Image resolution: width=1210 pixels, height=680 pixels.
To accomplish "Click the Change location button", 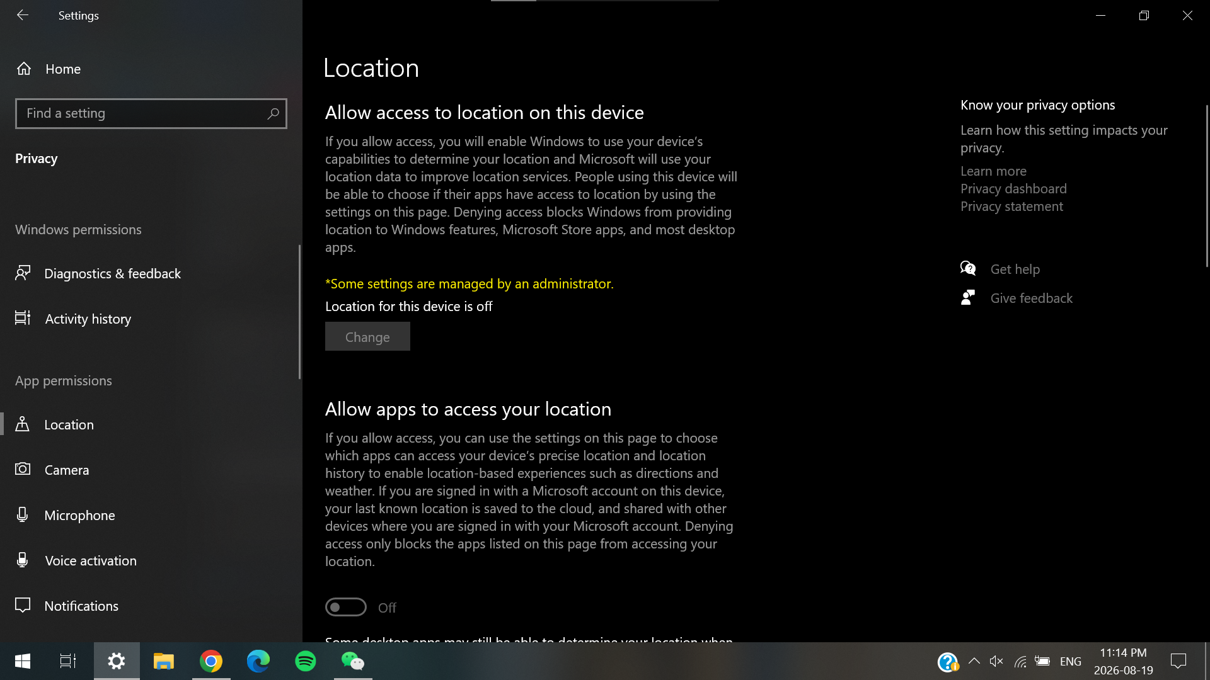I will 367,336.
